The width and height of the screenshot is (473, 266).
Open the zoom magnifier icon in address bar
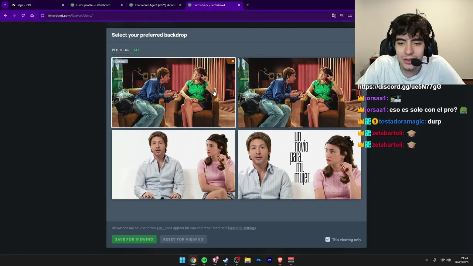342,16
